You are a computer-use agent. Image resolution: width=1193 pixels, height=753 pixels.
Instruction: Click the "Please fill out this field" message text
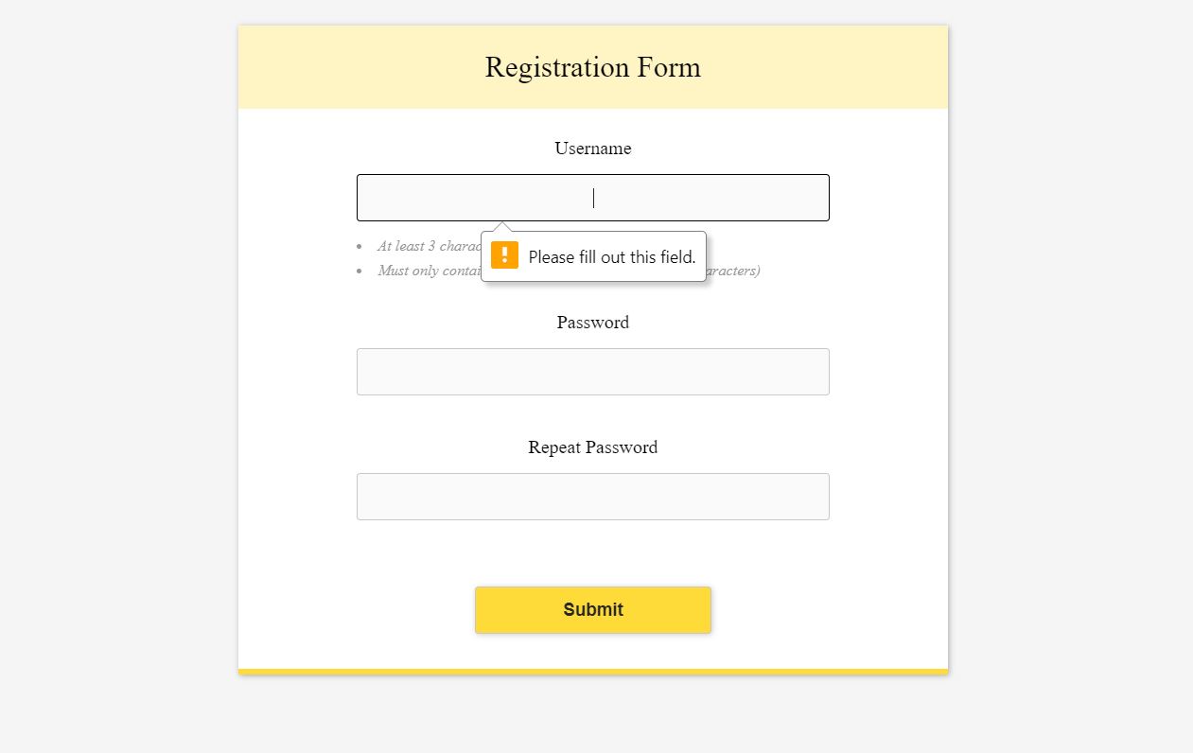pos(612,256)
